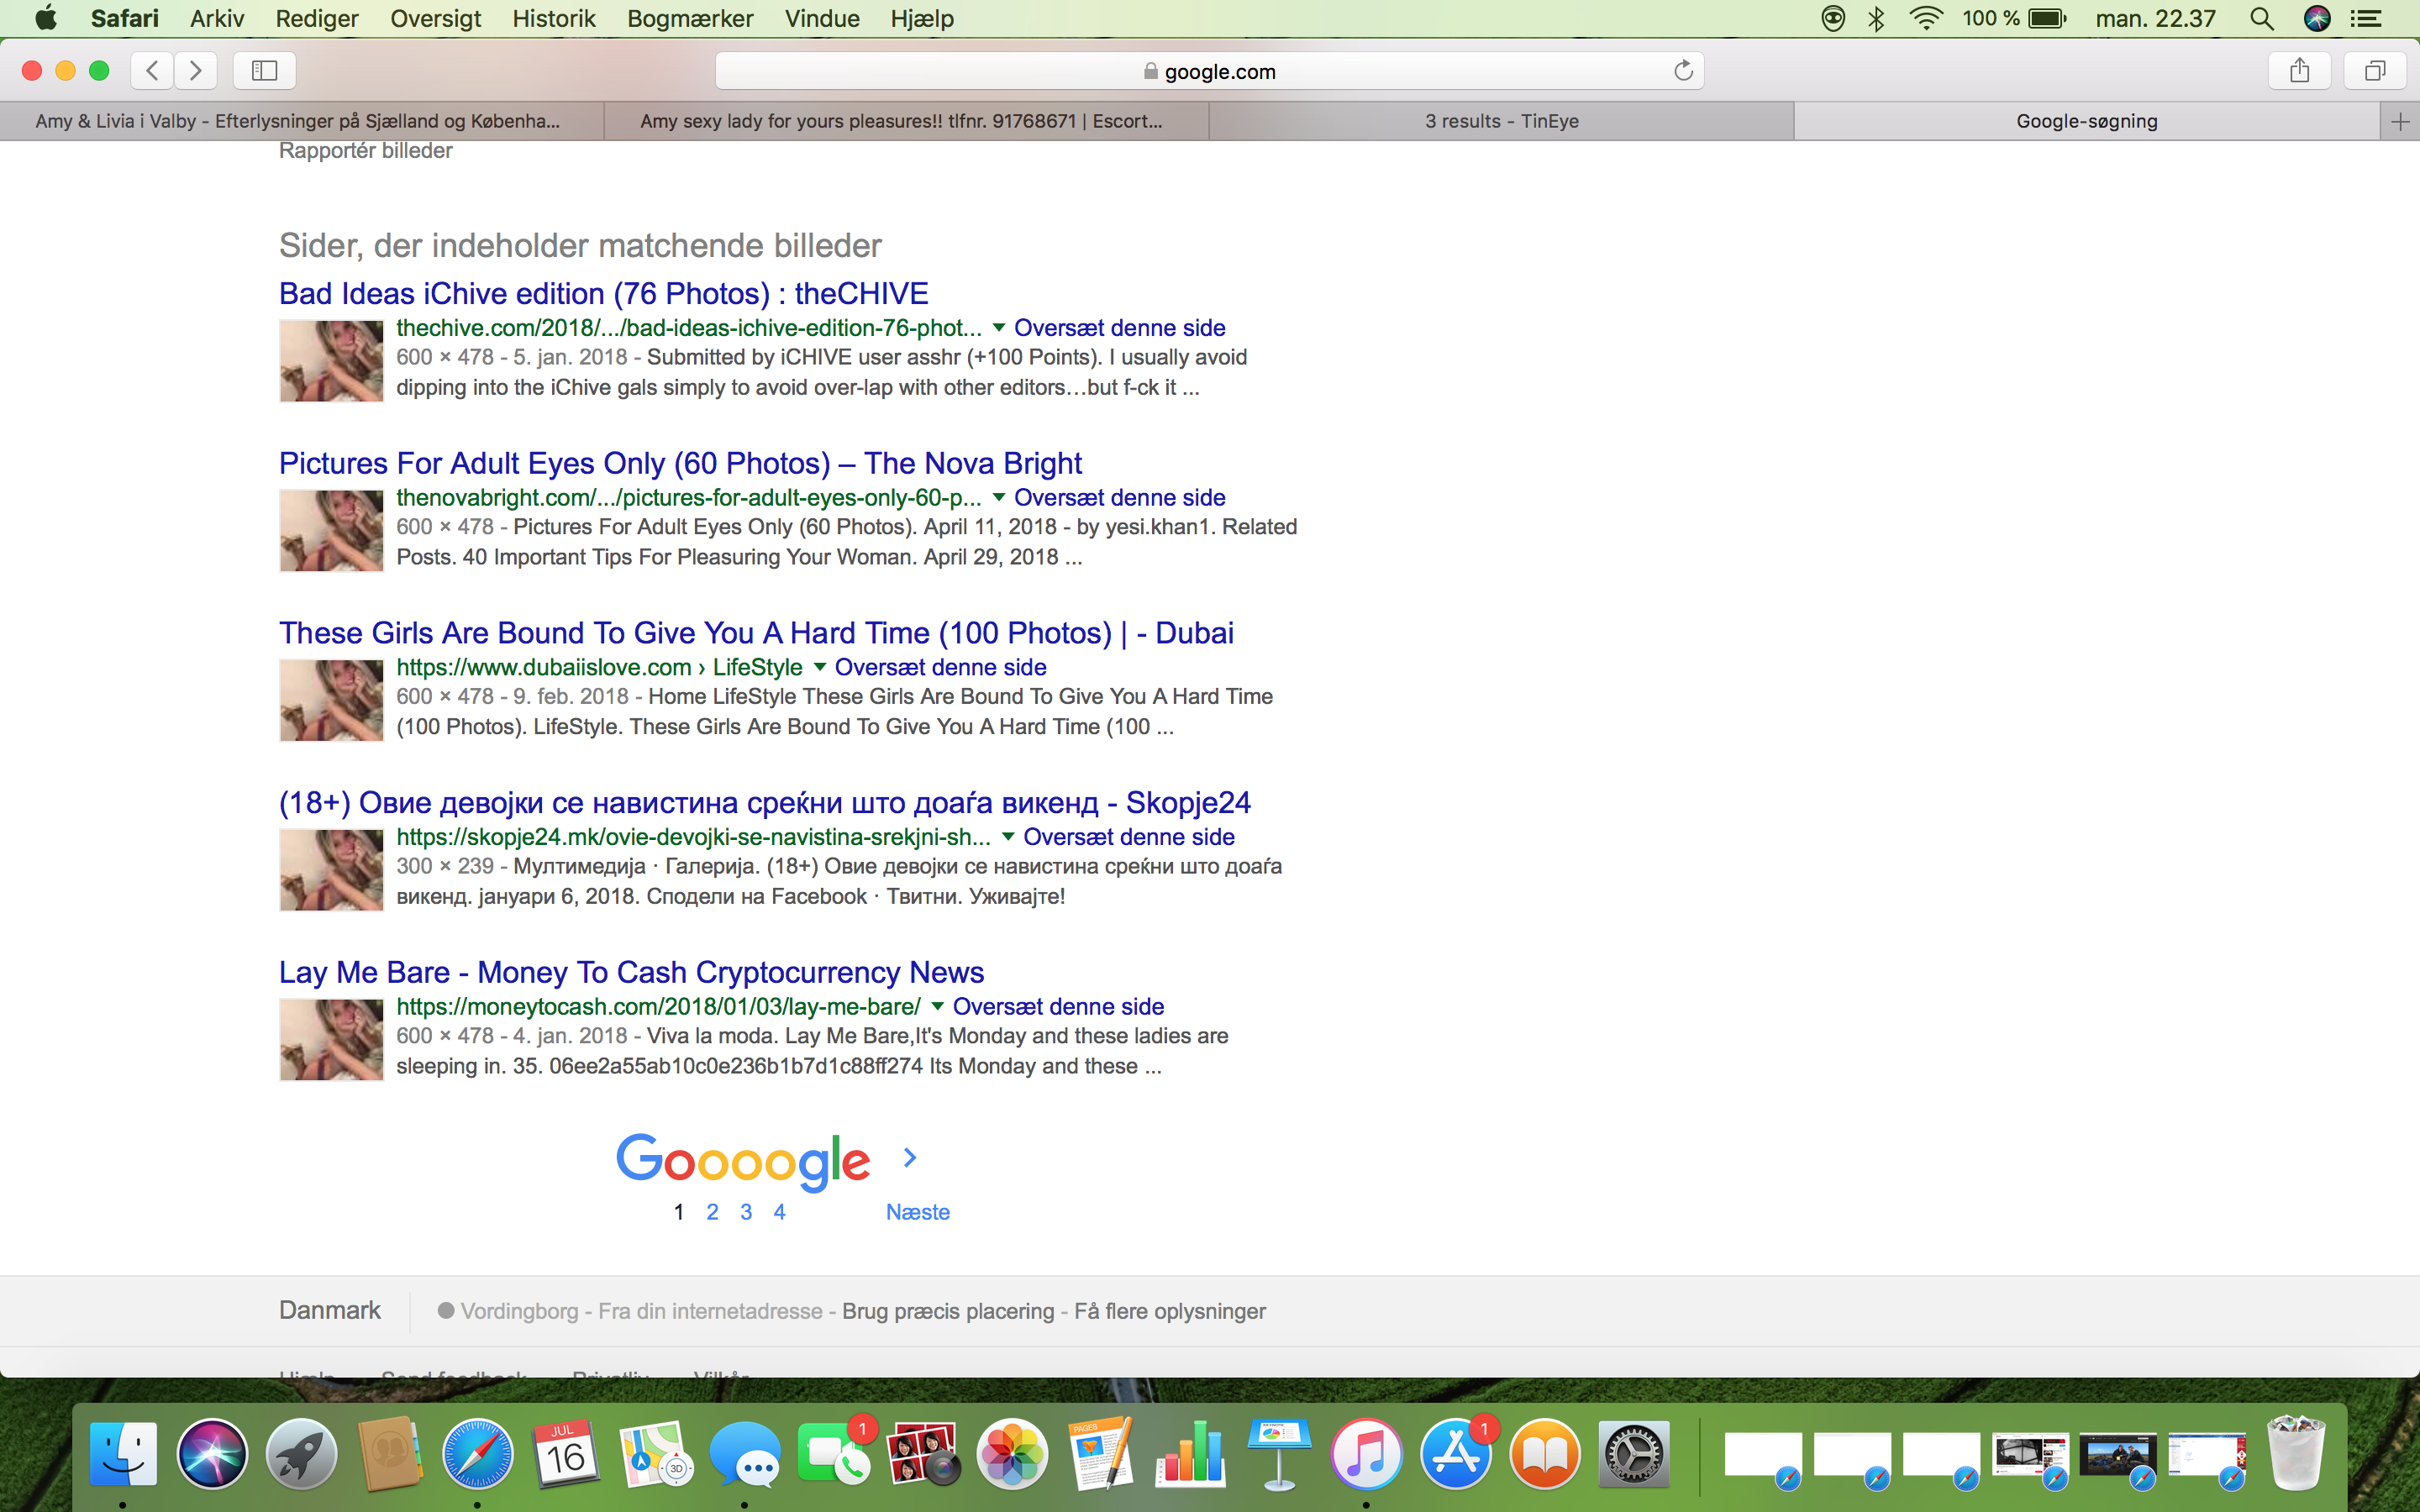
Task: Switch to Amy & Livia i Valby tab
Action: coord(301,121)
